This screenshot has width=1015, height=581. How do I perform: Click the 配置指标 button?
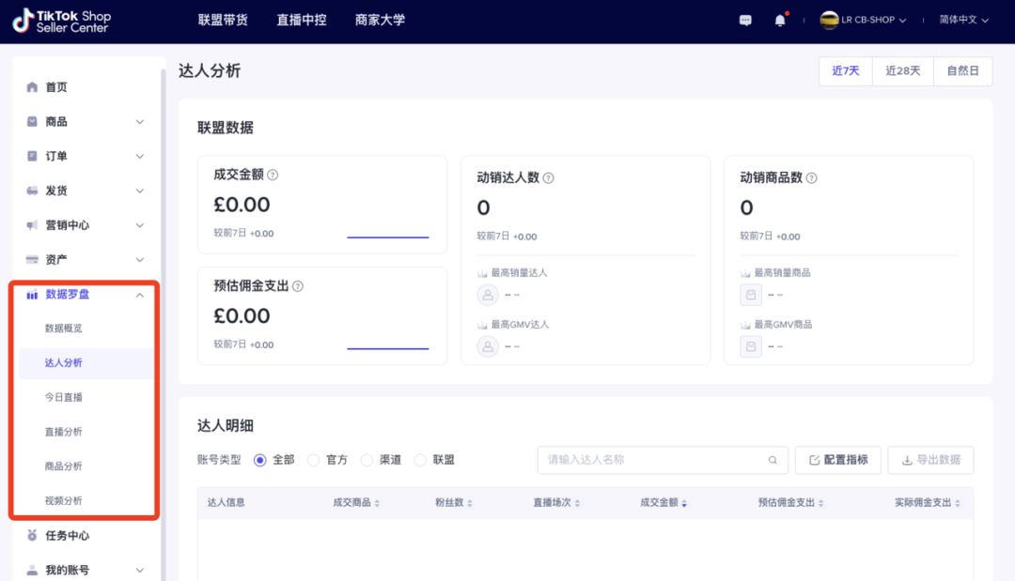[x=837, y=460]
